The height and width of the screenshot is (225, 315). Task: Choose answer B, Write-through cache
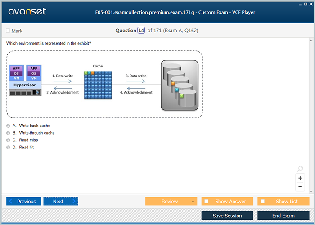pyautogui.click(x=8, y=133)
